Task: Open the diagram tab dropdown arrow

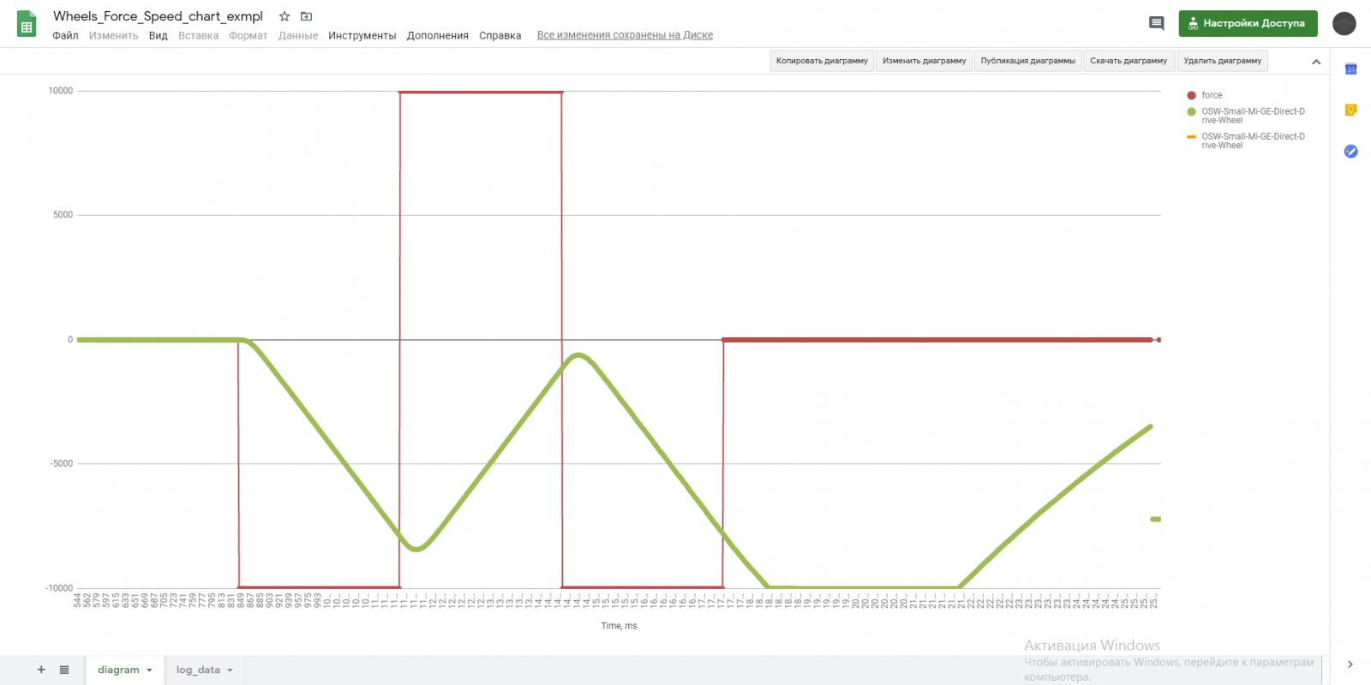Action: click(x=149, y=670)
